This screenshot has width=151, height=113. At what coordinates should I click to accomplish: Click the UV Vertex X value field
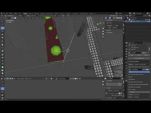coord(114,83)
